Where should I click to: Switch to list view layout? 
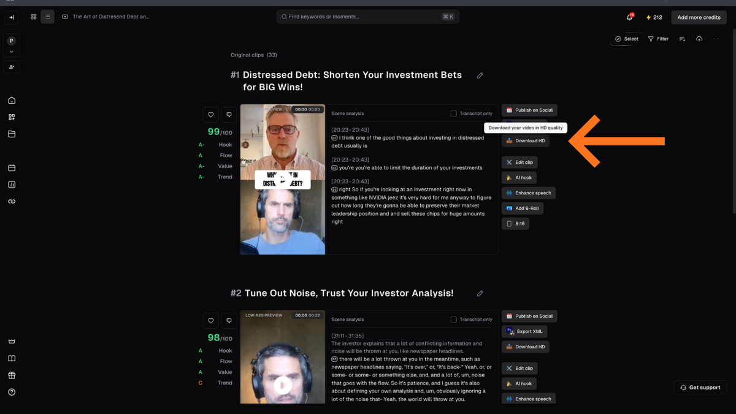[47, 17]
